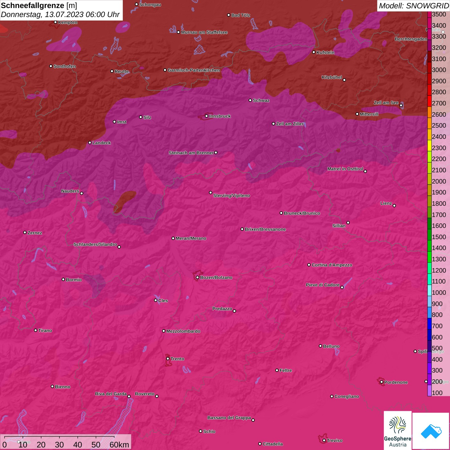Click the Meran/Merano city label

pyautogui.click(x=191, y=238)
